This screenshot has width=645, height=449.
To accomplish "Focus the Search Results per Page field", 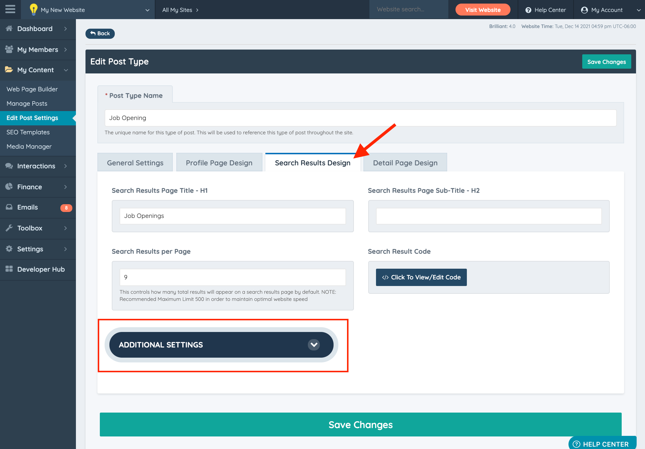I will pos(233,277).
